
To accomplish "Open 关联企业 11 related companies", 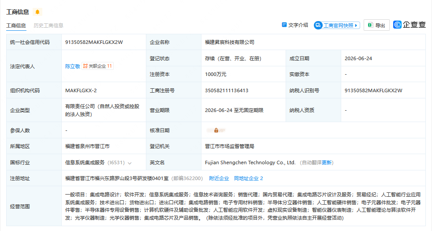I will click(x=97, y=66).
